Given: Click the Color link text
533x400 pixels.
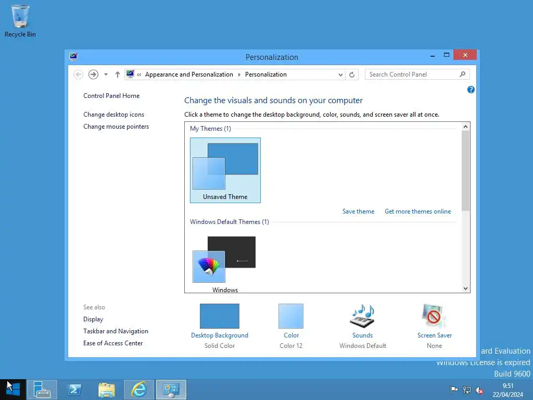Looking at the screenshot, I should tap(291, 335).
